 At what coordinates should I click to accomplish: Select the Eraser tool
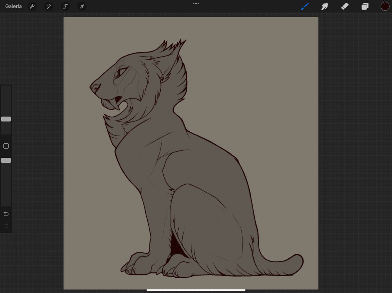point(345,6)
